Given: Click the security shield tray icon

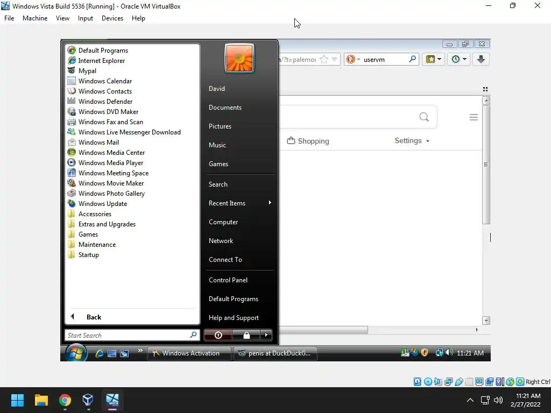Looking at the screenshot, I should click(425, 353).
